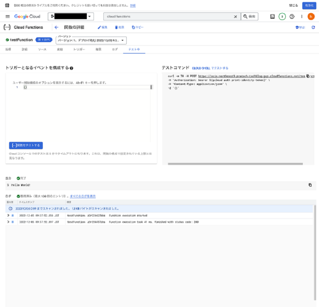Open the three-dot settings menu

pos(302,17)
